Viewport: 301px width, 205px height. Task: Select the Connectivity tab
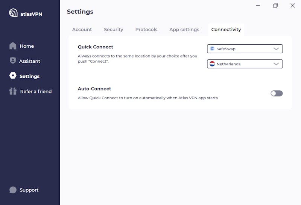point(226,30)
